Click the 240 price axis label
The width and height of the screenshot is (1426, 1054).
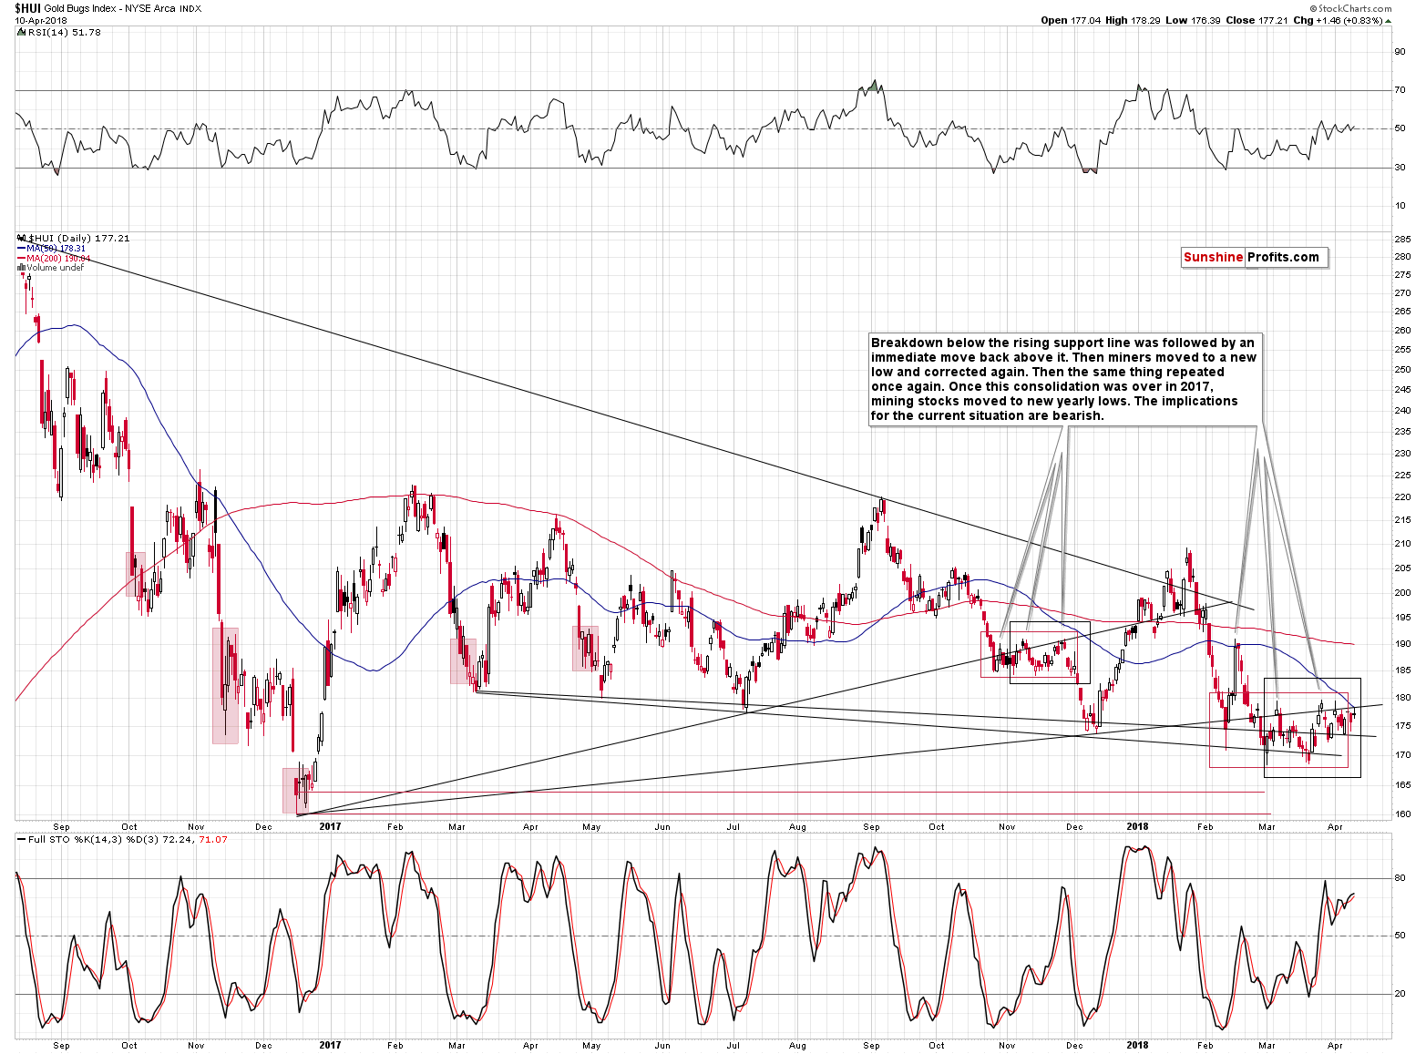[x=1402, y=411]
